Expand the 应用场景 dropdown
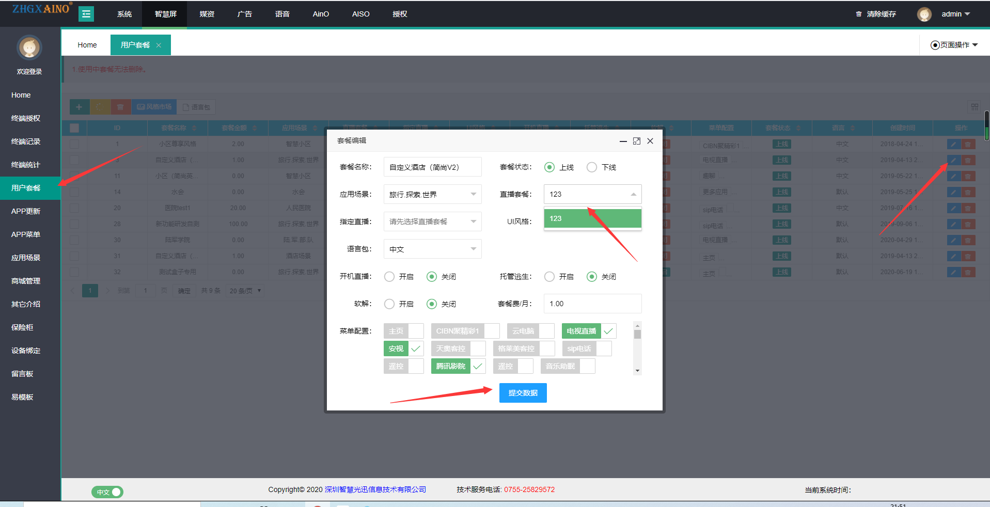The image size is (990, 507). 432,195
